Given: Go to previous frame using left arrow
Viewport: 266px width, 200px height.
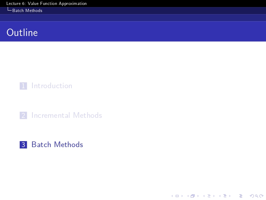Looking at the screenshot, I should coord(188,196).
